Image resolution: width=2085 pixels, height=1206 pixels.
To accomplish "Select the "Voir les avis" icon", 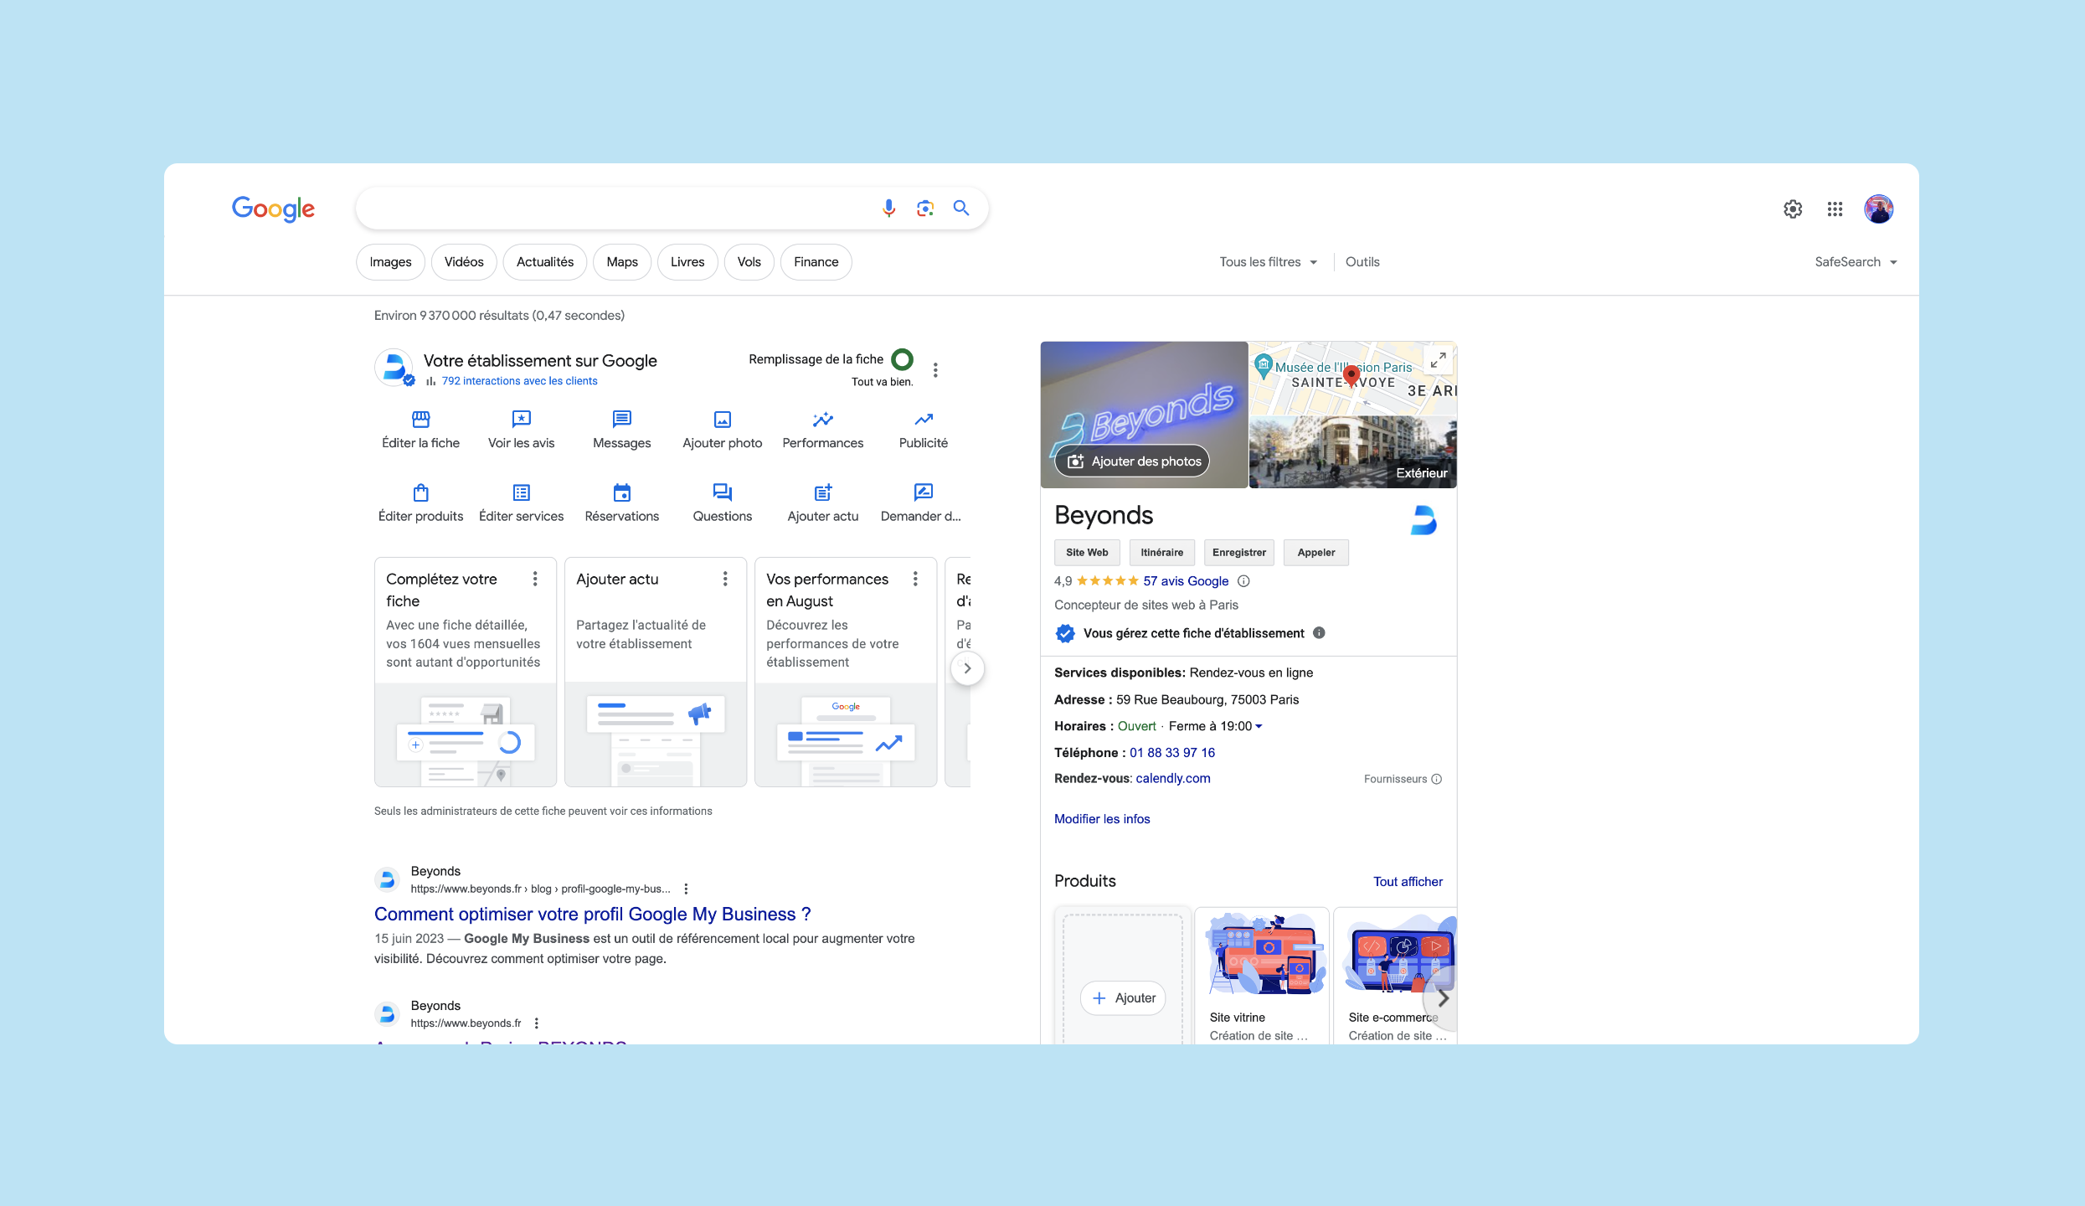I will point(521,420).
